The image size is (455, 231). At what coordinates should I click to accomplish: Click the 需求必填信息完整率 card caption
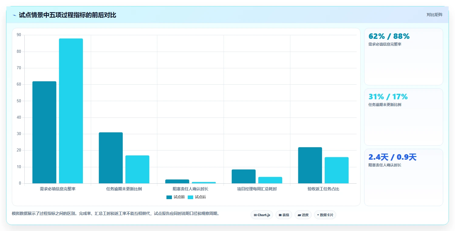[x=385, y=44]
